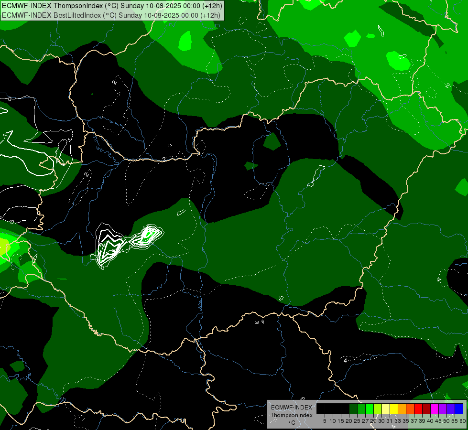Click the legend tick value 55
This screenshot has width=468, height=430.
pyautogui.click(x=455, y=421)
